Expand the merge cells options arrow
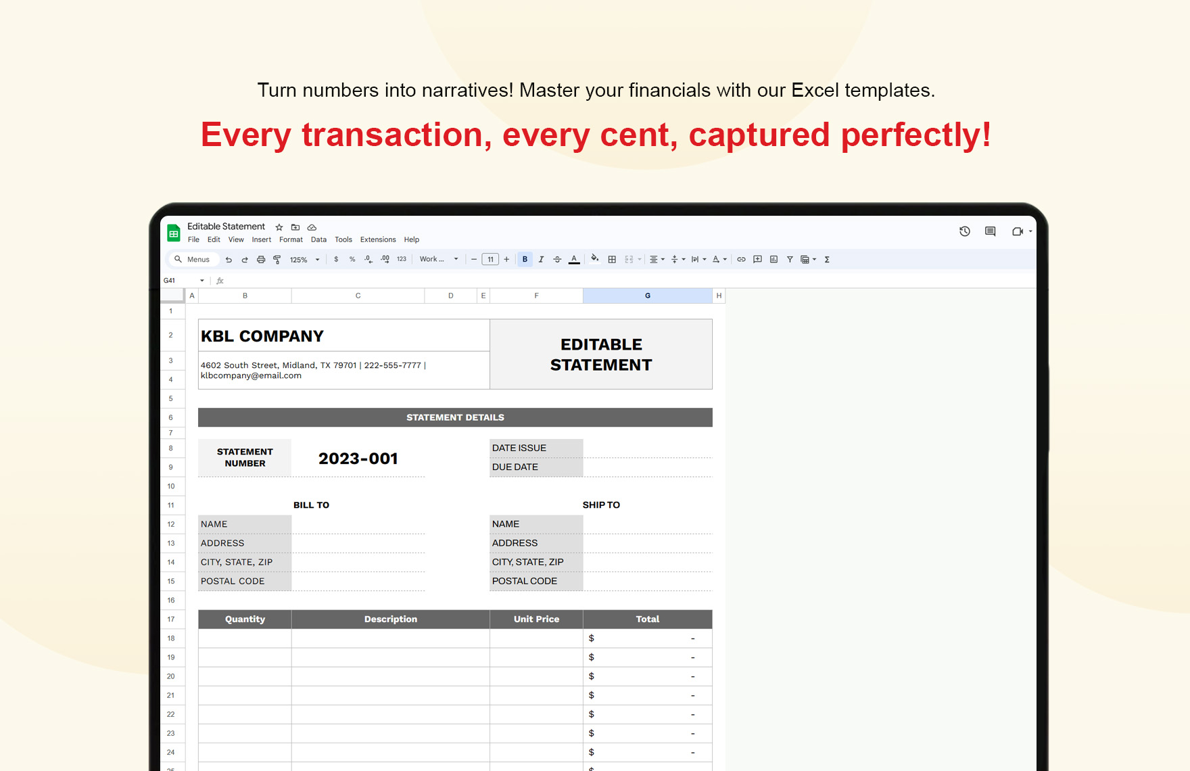This screenshot has width=1190, height=771. point(640,260)
